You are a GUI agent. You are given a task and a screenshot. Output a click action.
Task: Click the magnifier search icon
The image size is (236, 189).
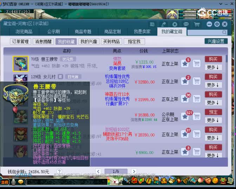(x=224, y=32)
